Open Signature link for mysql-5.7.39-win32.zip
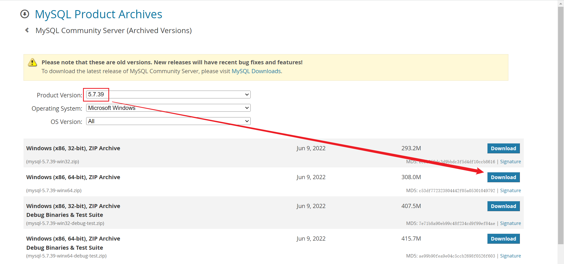This screenshot has height=264, width=564. [x=510, y=162]
